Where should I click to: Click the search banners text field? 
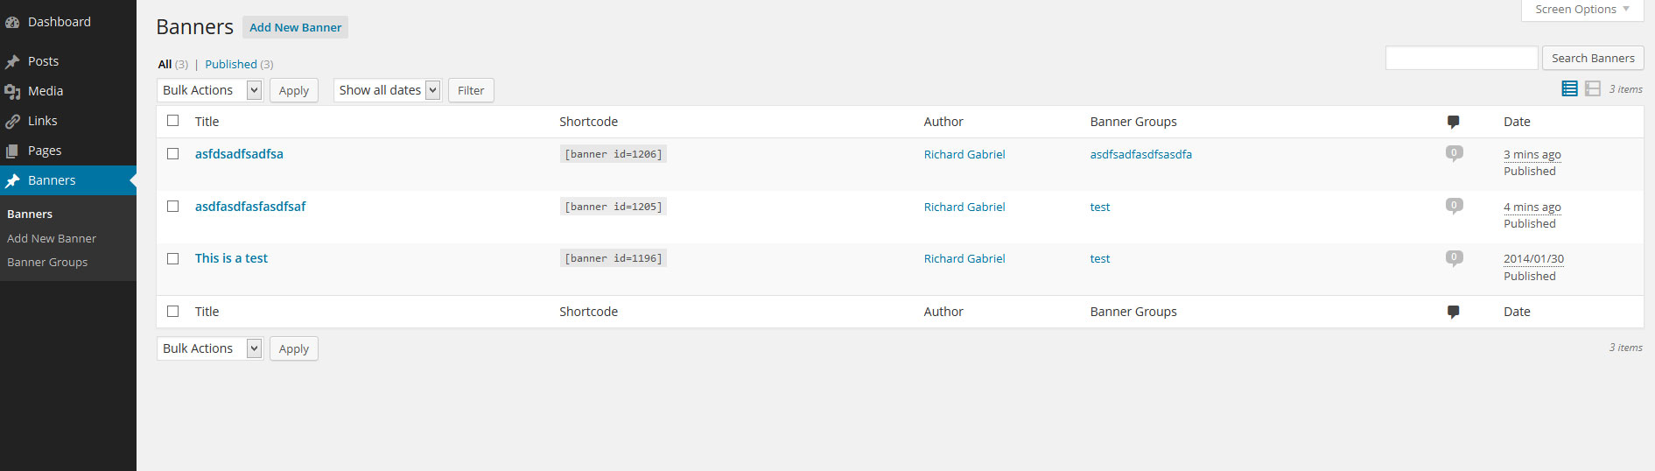point(1461,58)
